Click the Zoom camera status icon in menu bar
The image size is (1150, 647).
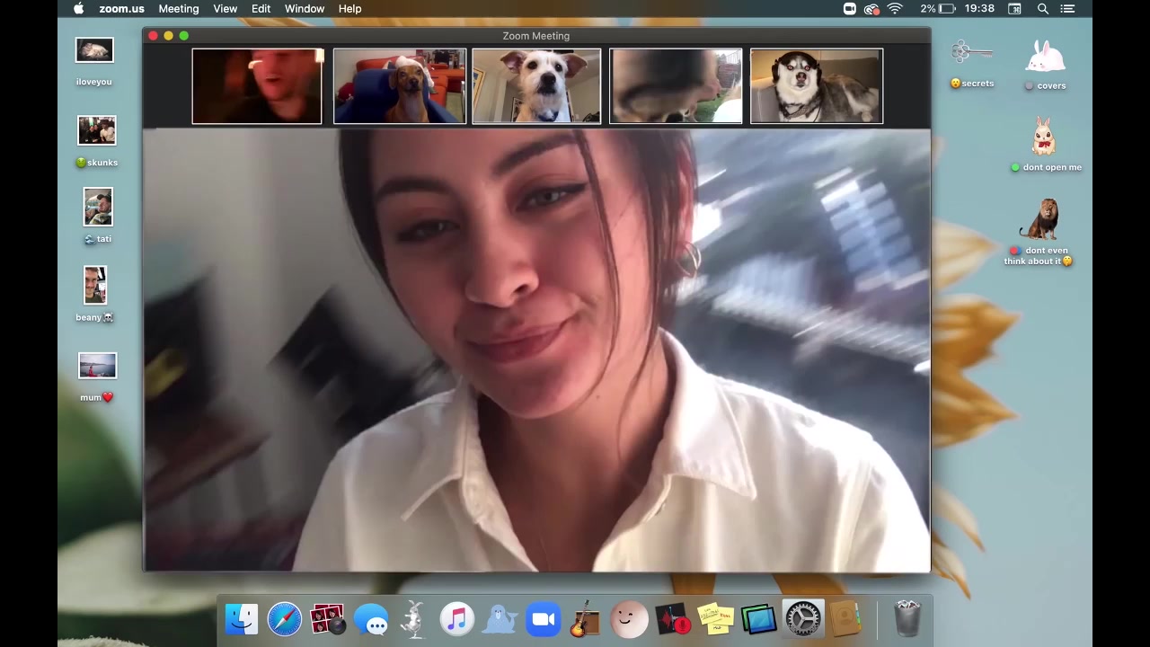point(850,9)
